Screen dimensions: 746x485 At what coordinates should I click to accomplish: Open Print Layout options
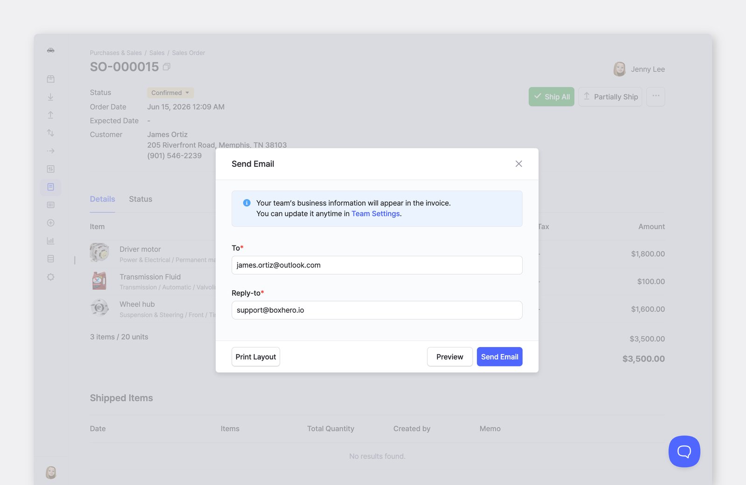pyautogui.click(x=256, y=357)
